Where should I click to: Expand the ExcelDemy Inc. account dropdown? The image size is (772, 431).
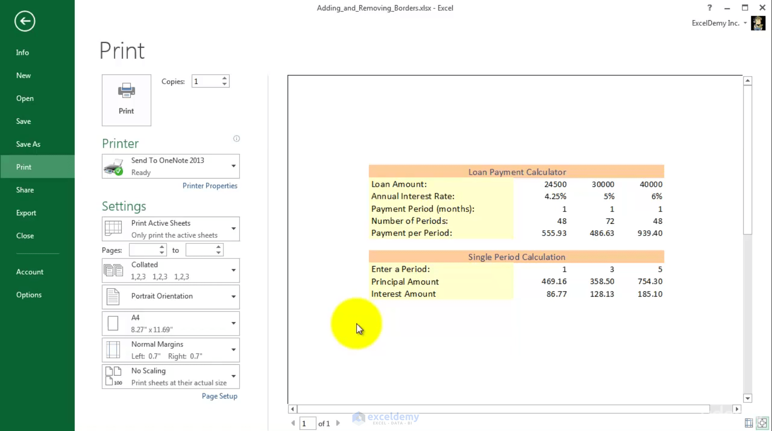[x=746, y=23]
